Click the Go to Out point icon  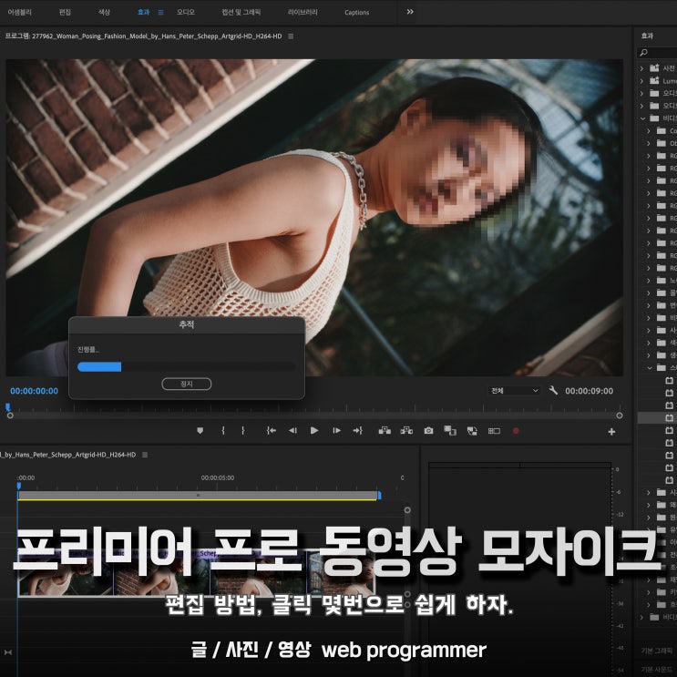(358, 430)
